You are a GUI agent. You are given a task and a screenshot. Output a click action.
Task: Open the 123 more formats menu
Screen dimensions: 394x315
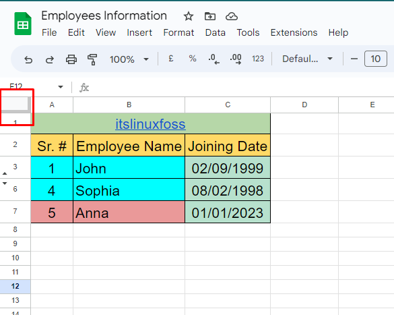tap(258, 59)
